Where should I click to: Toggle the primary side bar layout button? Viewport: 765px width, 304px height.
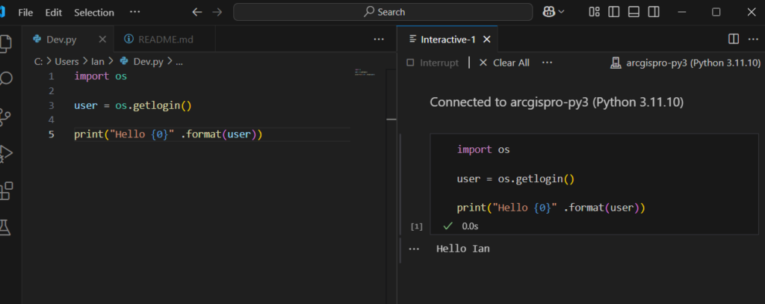coord(614,12)
